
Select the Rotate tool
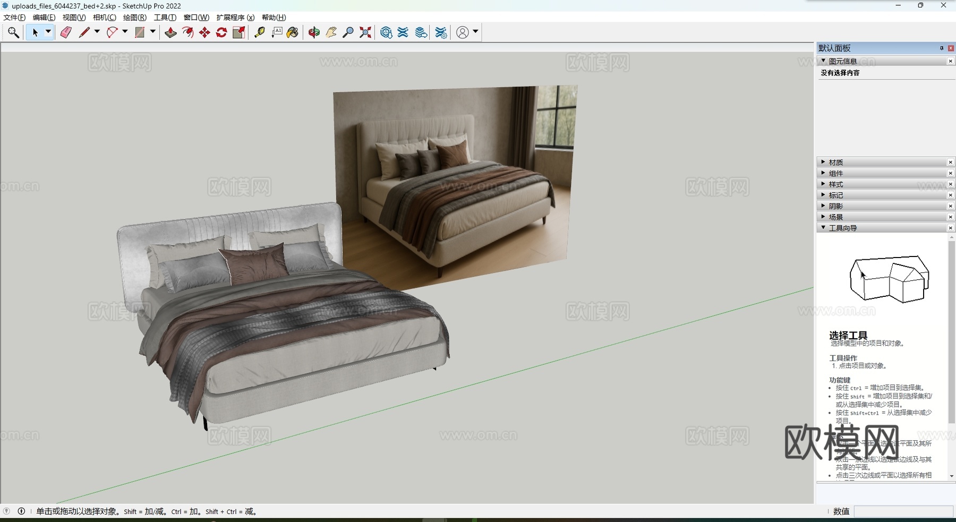221,32
